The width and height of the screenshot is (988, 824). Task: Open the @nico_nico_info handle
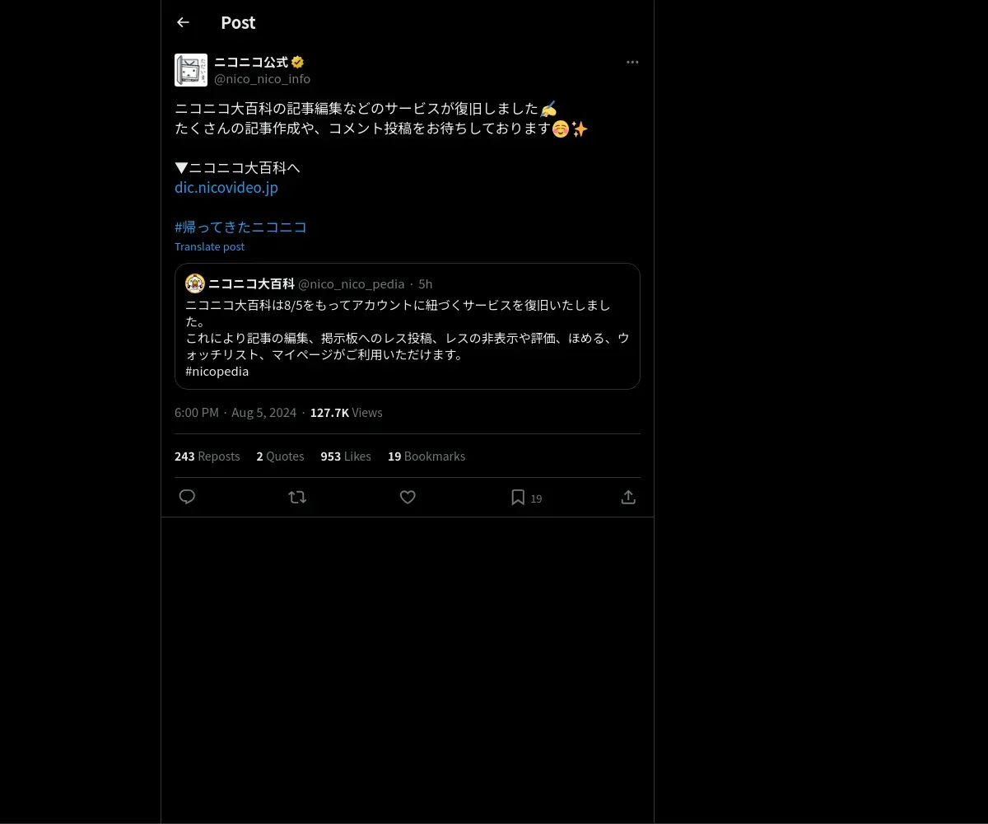[262, 79]
